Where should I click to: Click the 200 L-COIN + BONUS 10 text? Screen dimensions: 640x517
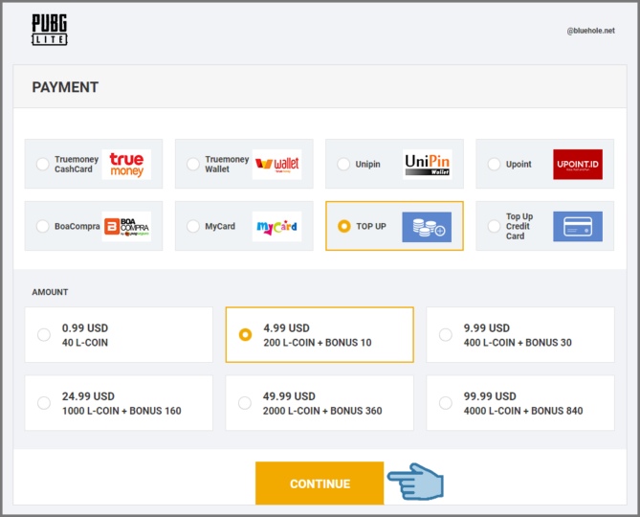point(318,343)
